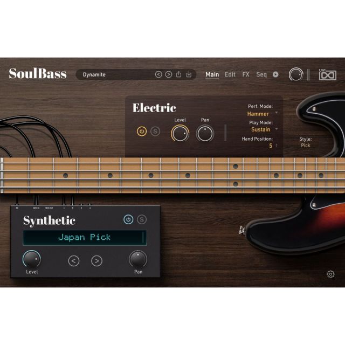Click the Hand Position value 5

[x=271, y=146]
